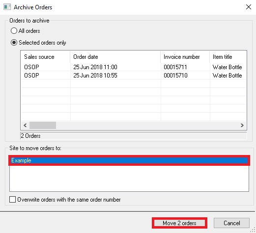This screenshot has width=256, height=233.
Task: Click the right scroll arrow of order list
Action: click(x=242, y=125)
